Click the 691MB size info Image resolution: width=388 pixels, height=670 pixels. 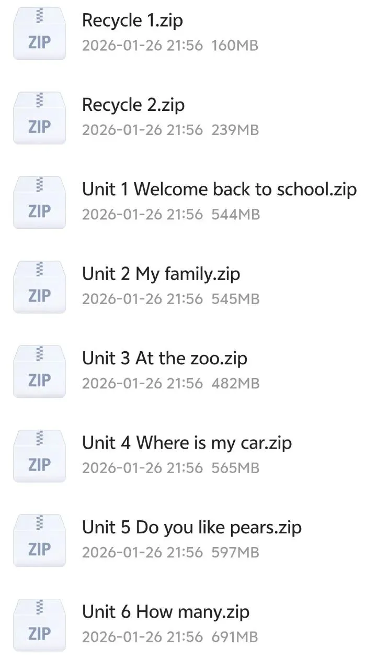(x=235, y=637)
